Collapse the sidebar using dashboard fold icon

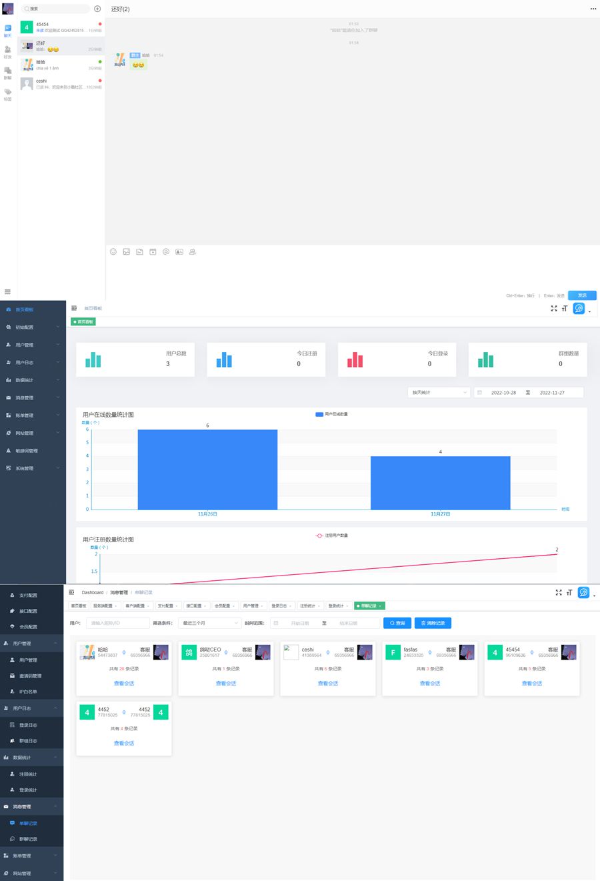(74, 308)
